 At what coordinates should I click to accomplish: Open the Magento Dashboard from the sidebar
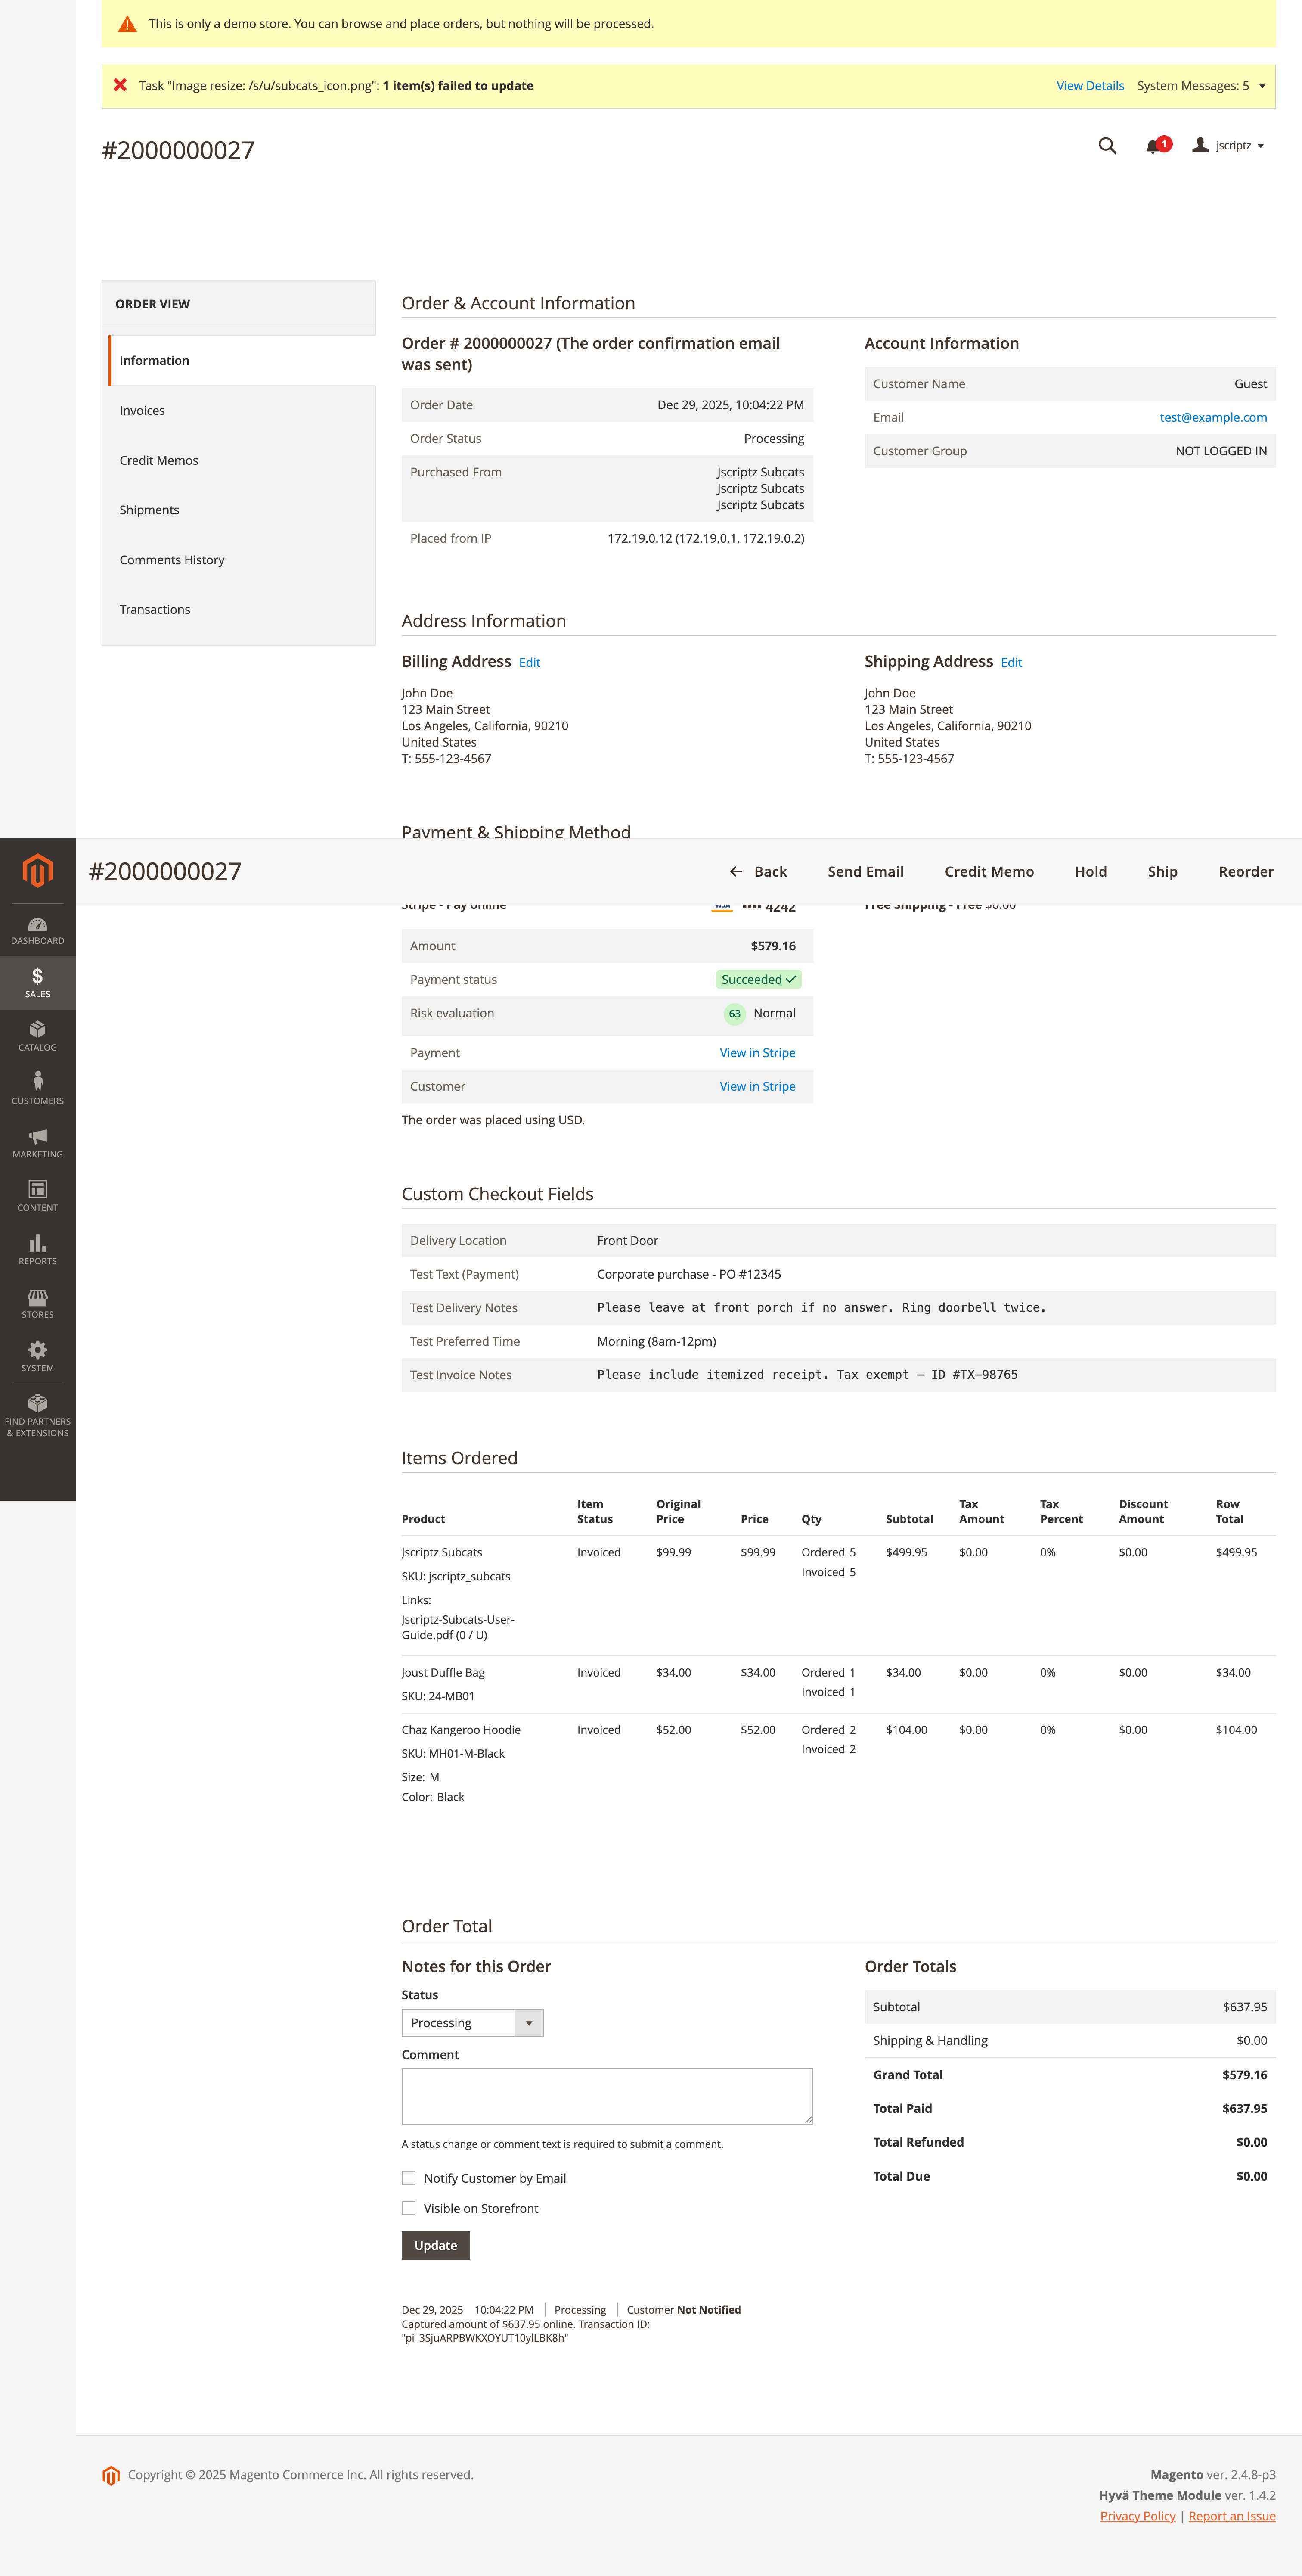37,930
